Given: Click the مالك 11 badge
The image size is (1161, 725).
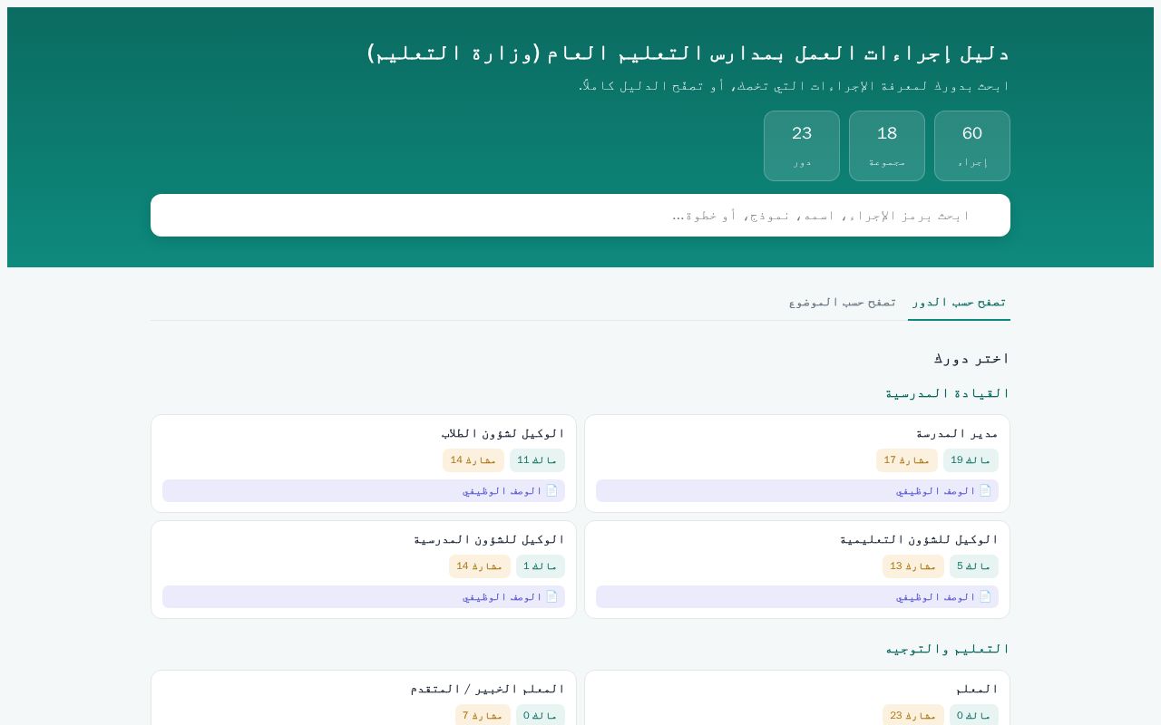Looking at the screenshot, I should (537, 460).
